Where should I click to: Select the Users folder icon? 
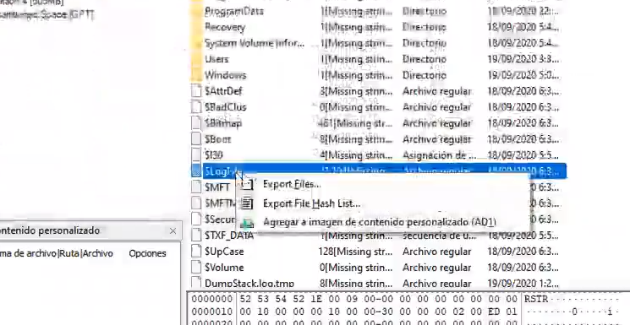[x=196, y=59]
